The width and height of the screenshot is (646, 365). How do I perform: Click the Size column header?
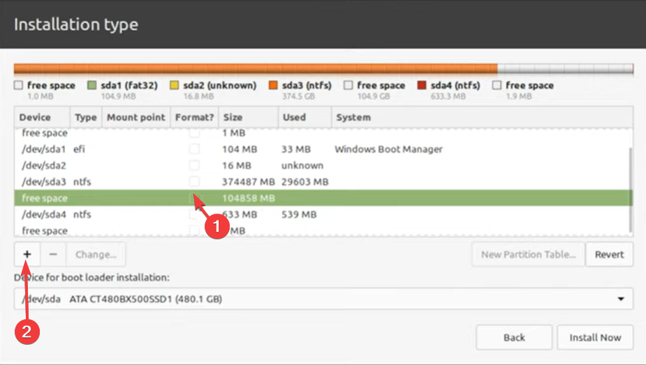click(x=249, y=117)
